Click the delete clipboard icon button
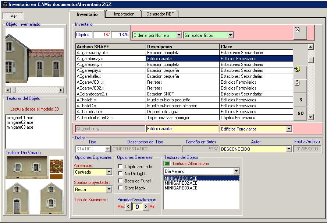Viewport: 327px width, 223px height. [x=300, y=32]
